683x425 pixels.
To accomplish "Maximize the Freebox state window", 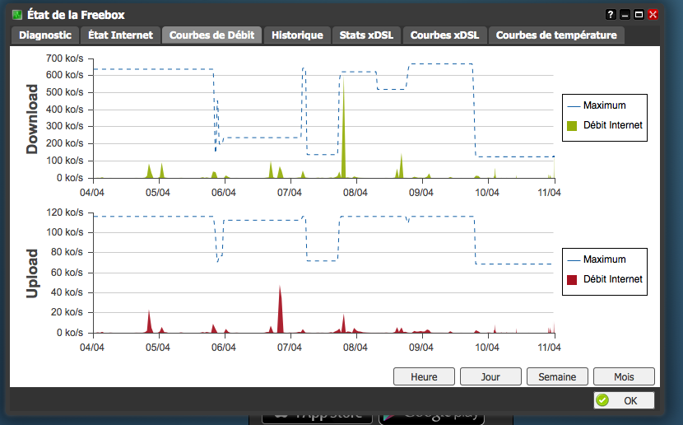I will [639, 15].
